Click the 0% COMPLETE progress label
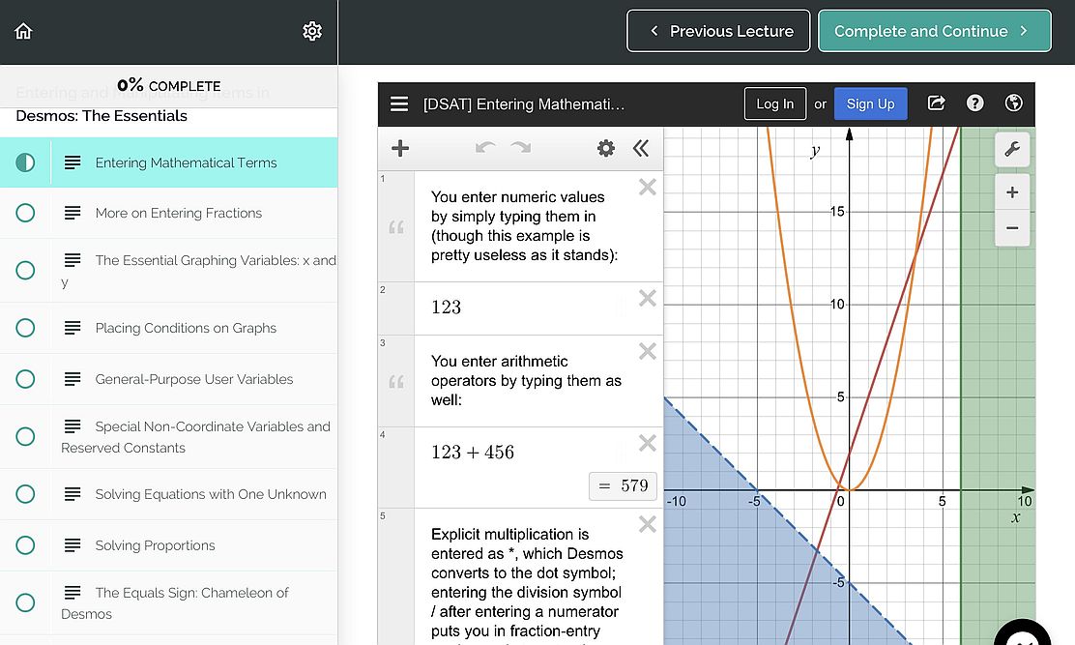Viewport: 1075px width, 645px height. point(168,86)
